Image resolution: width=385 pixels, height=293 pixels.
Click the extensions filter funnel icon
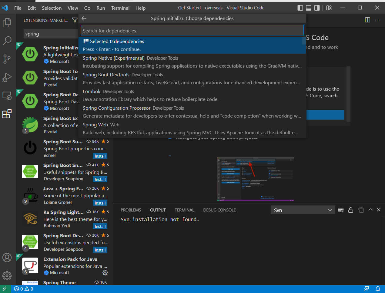point(75,20)
